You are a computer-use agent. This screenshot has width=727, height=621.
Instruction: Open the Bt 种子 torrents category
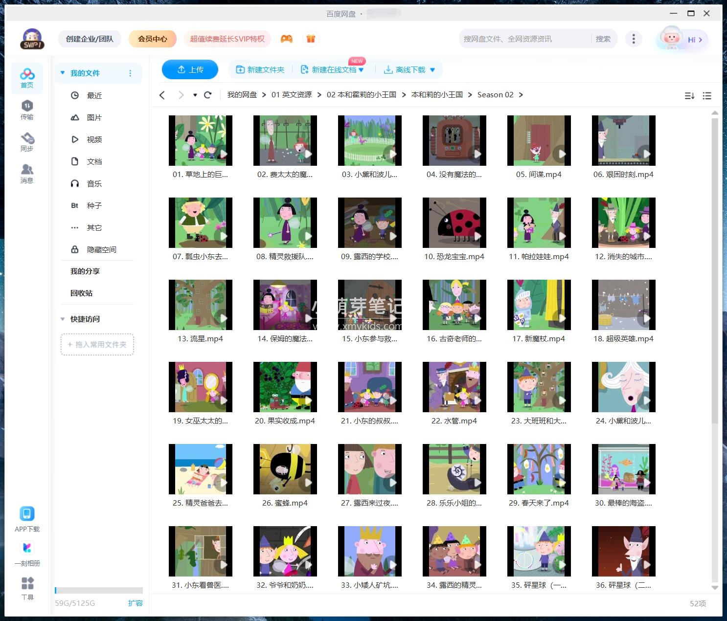[x=93, y=205]
